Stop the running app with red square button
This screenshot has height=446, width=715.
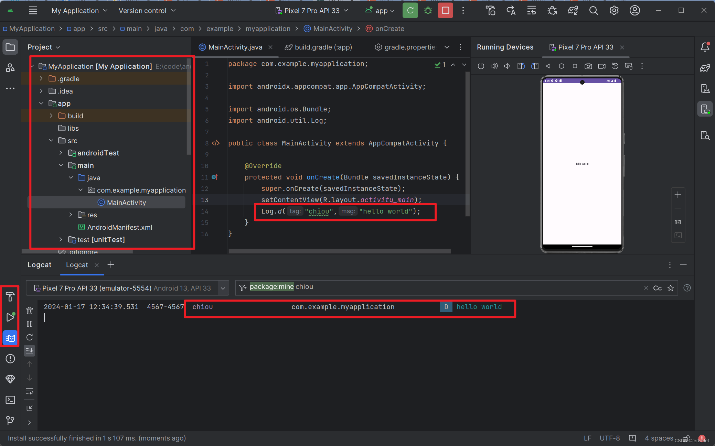pyautogui.click(x=445, y=10)
